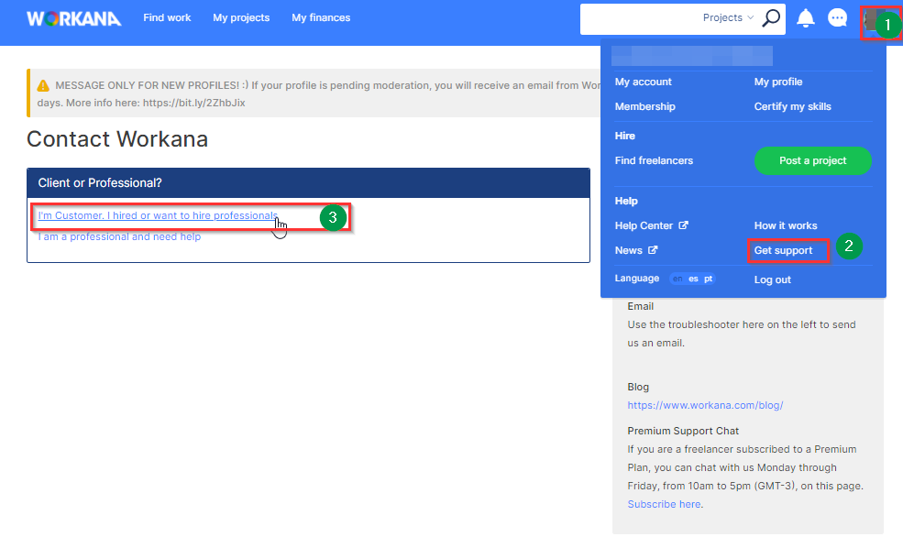903x548 pixels.
Task: Select Find freelancers in Hire section
Action: [x=654, y=160]
